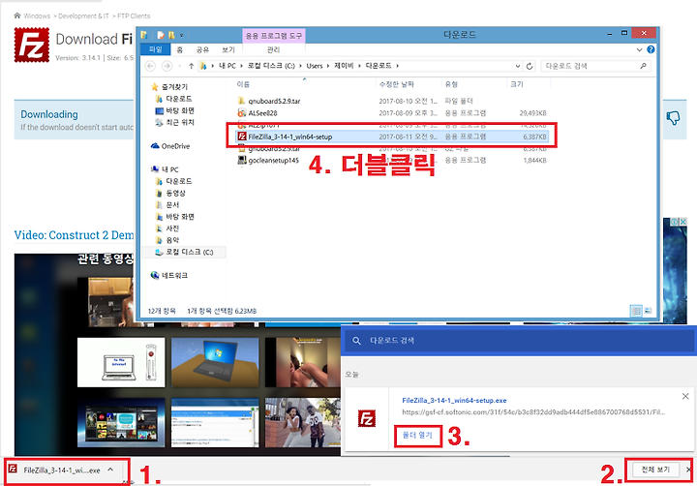Click the 즐겨찾기 star icon
This screenshot has height=486, width=697.
click(155, 87)
